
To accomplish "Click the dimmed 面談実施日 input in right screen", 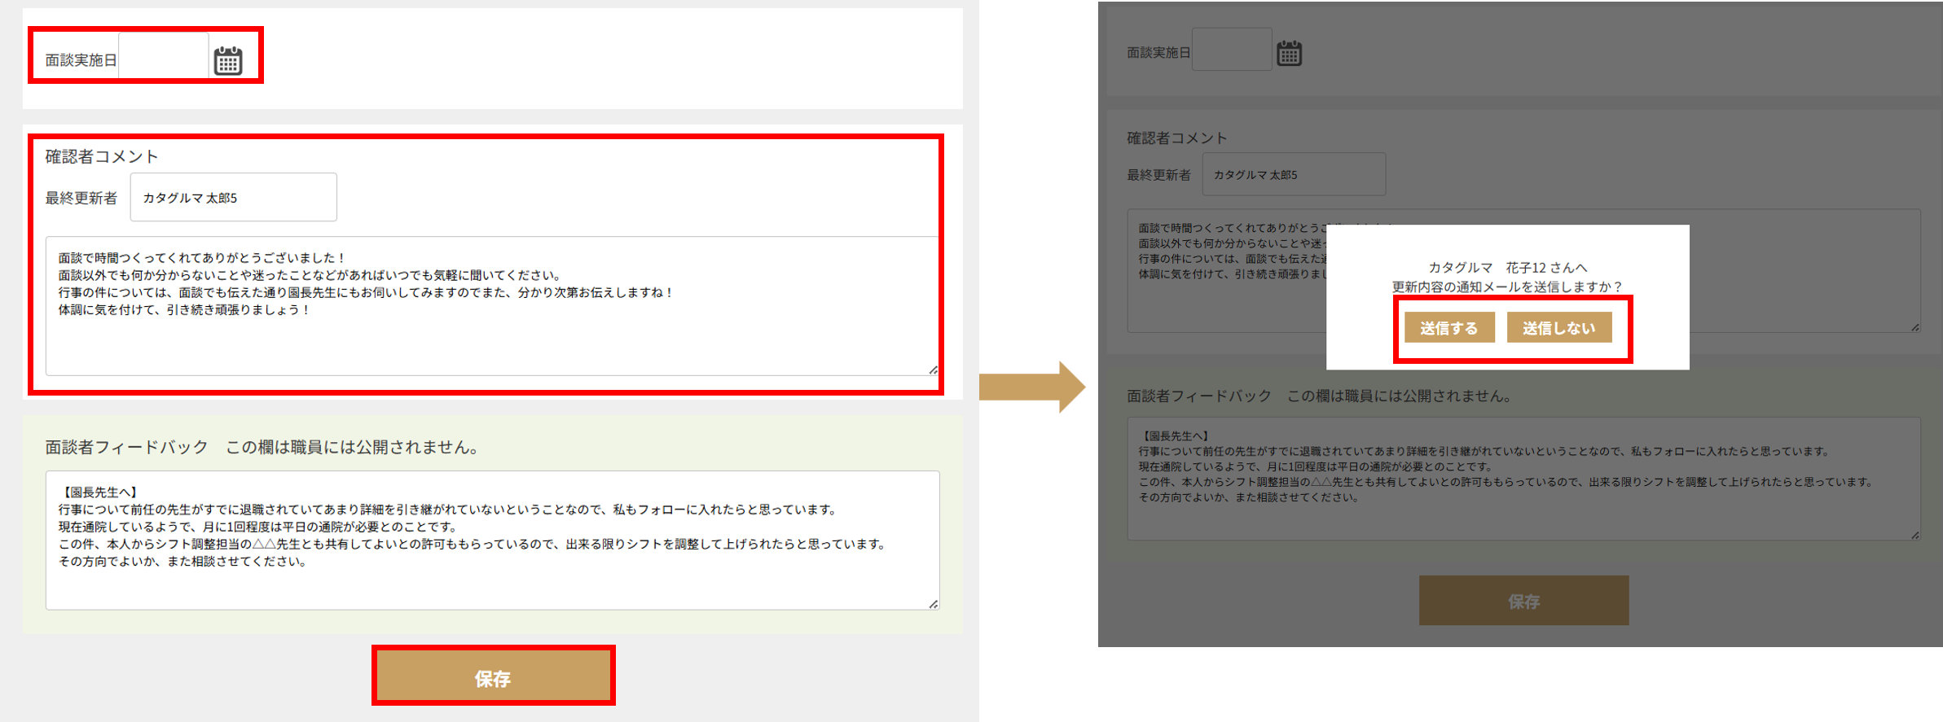I will click(1232, 50).
